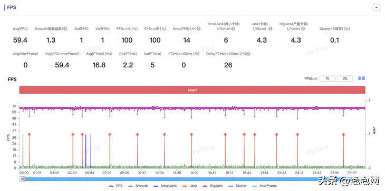Toggle the Smooth series in legend
The width and height of the screenshot is (385, 191).
pos(138,186)
